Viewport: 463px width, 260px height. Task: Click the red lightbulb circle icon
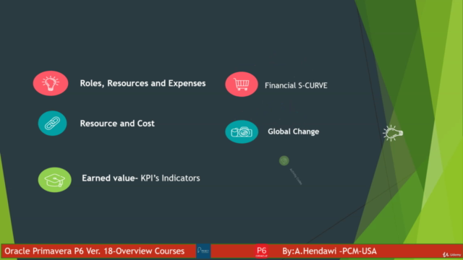coord(51,83)
